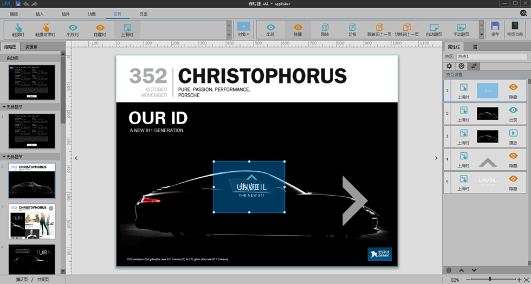Select interaction row 4 with the chevron image
This screenshot has width=531, height=284.
(485, 159)
